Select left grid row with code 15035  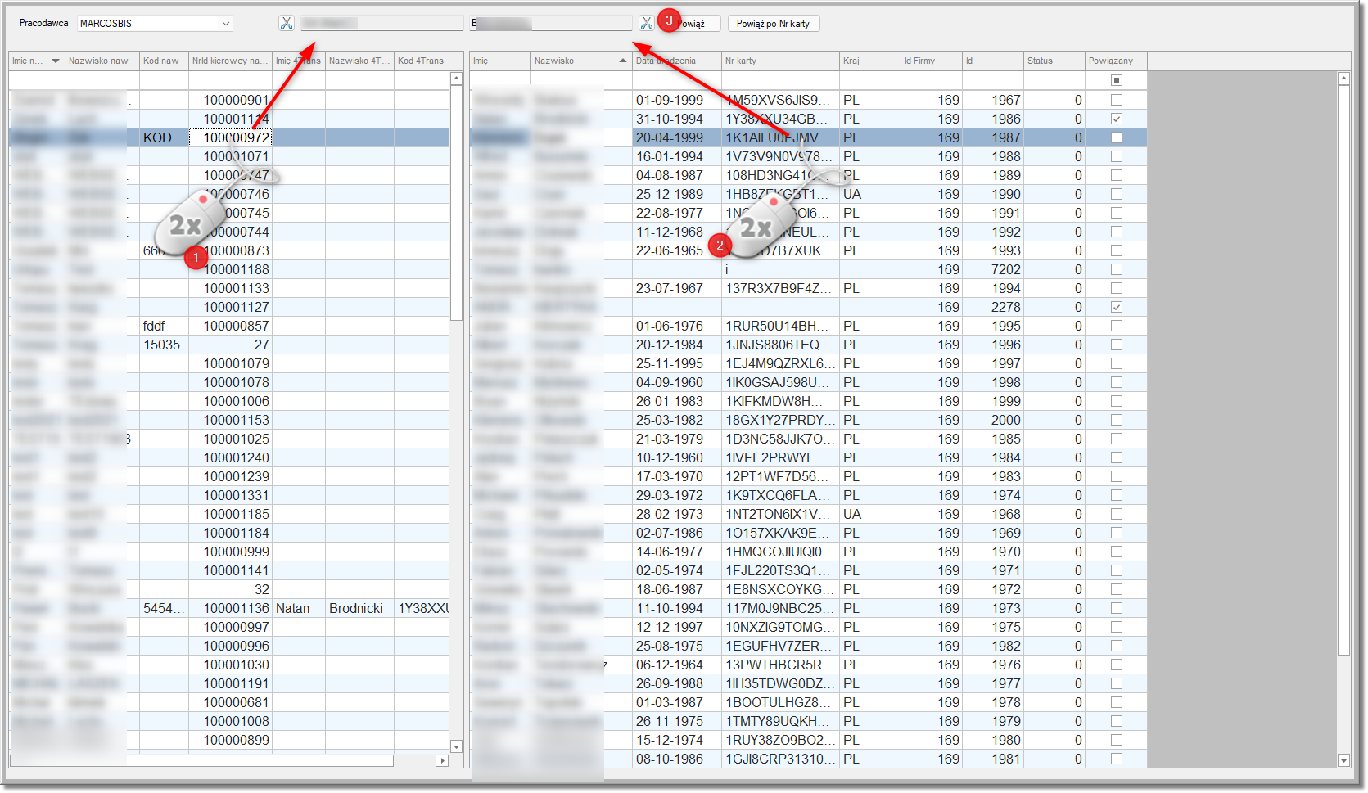pyautogui.click(x=229, y=345)
